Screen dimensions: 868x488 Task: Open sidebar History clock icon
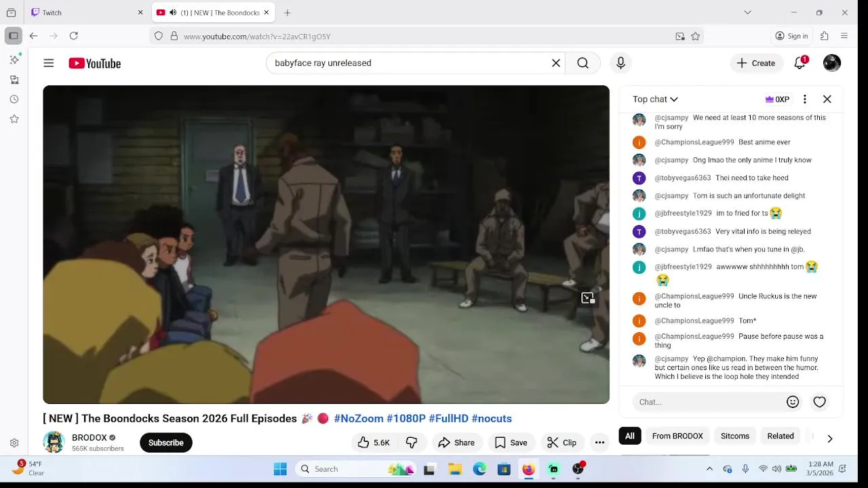pyautogui.click(x=14, y=99)
